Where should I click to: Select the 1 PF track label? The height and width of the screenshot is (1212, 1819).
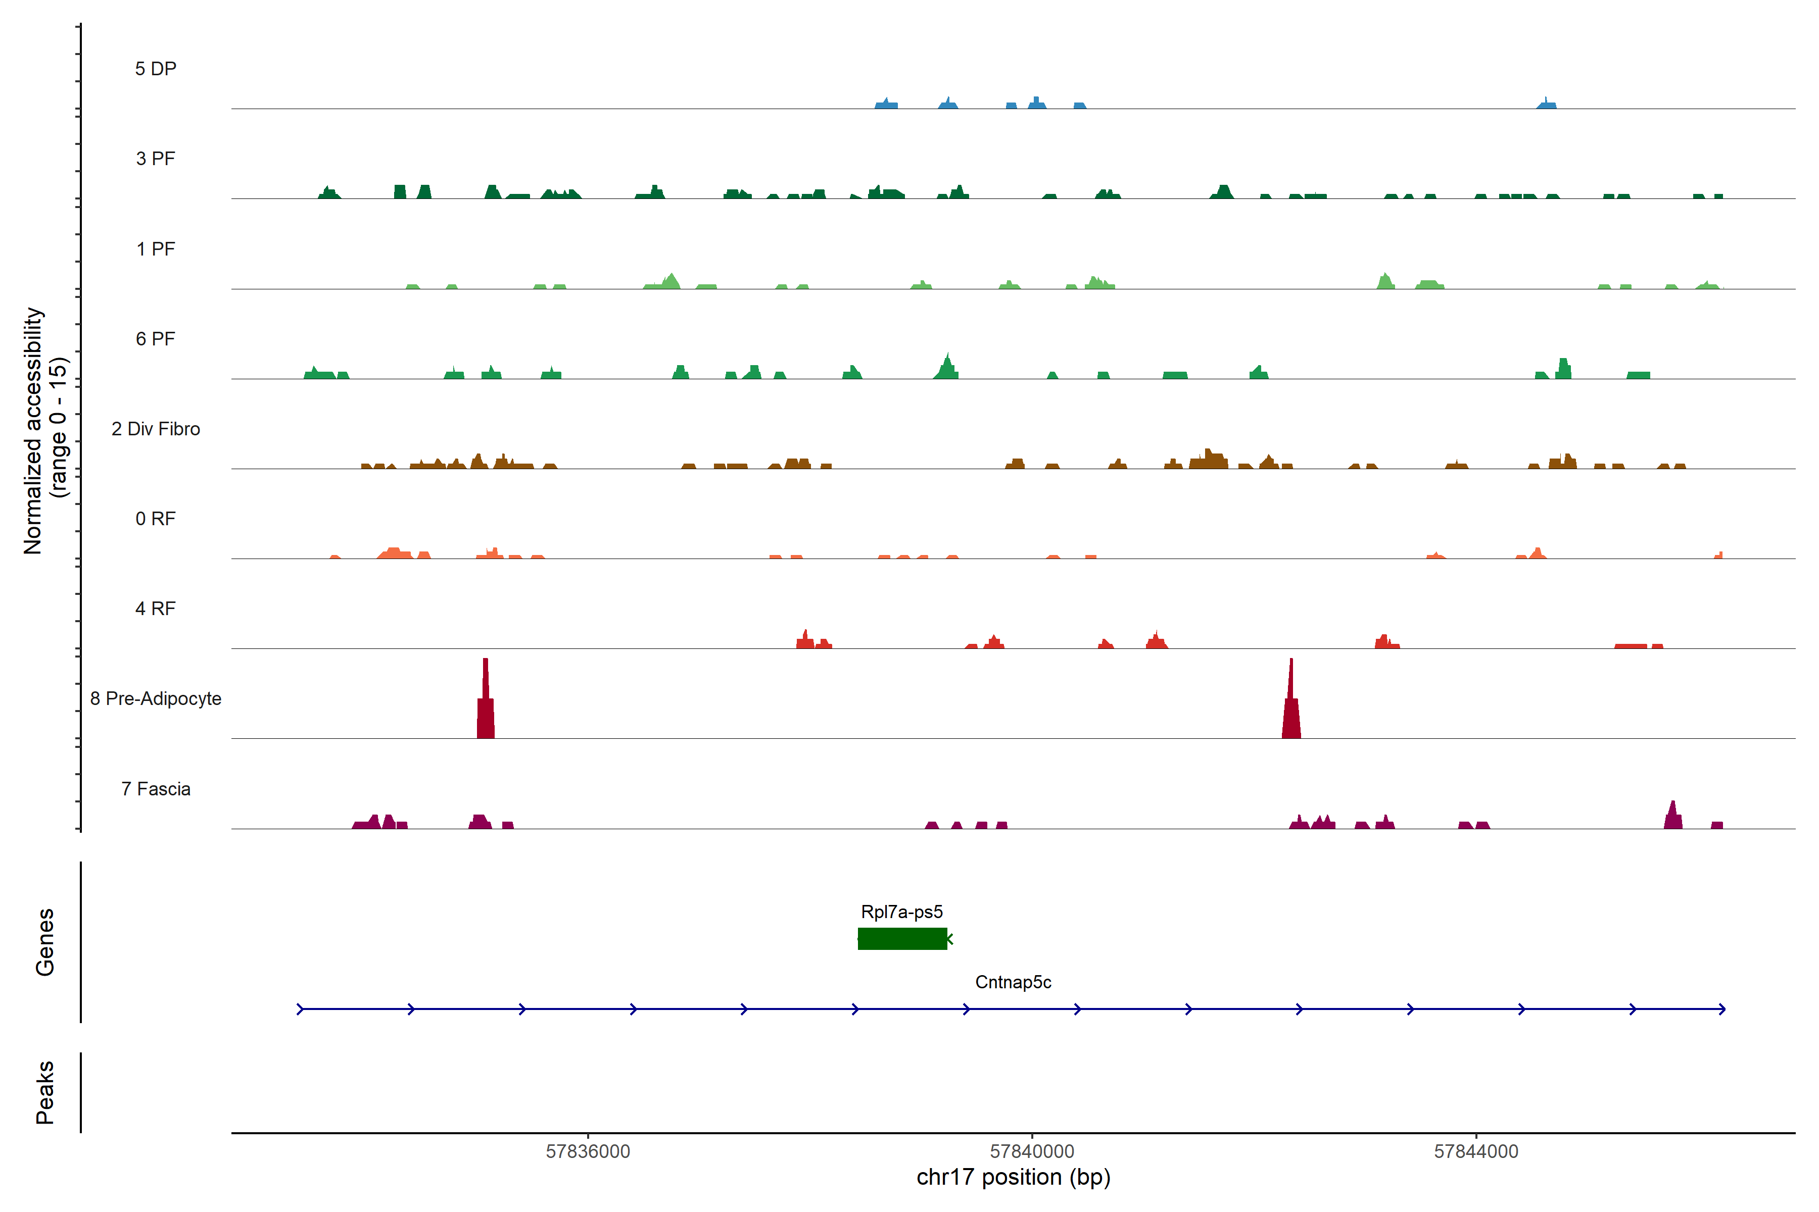pos(156,249)
